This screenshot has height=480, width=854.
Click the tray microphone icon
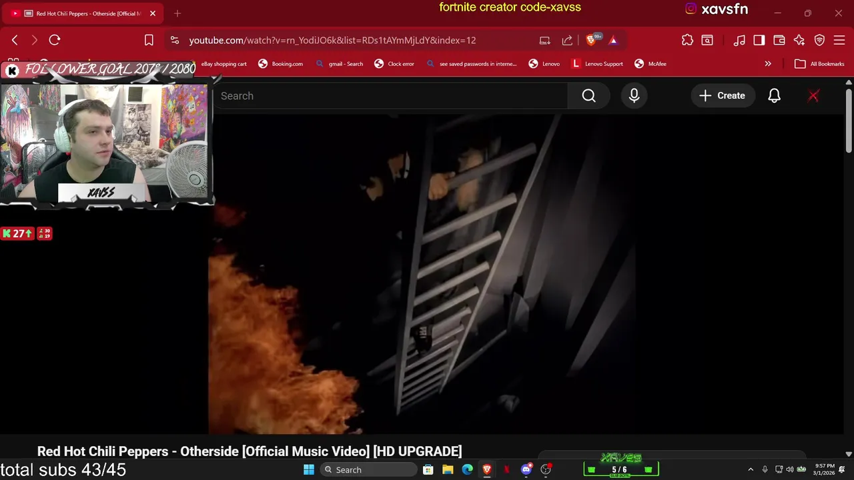click(x=765, y=470)
